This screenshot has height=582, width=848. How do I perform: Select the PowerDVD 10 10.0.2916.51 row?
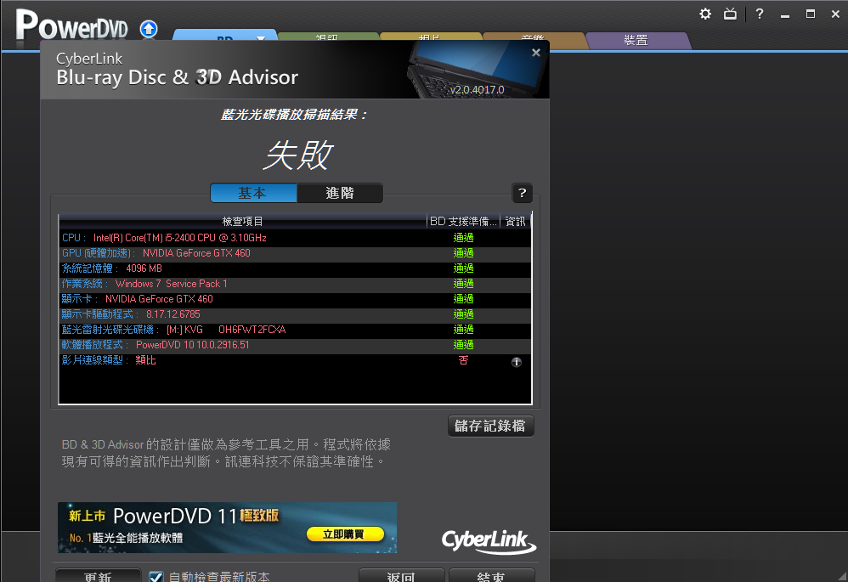click(295, 345)
